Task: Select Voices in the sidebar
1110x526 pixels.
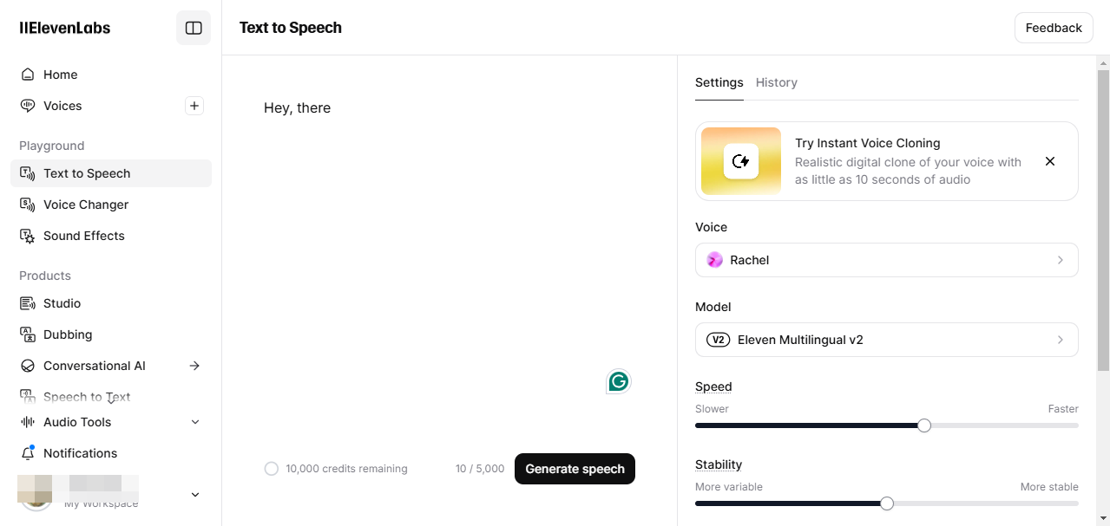Action: [62, 106]
